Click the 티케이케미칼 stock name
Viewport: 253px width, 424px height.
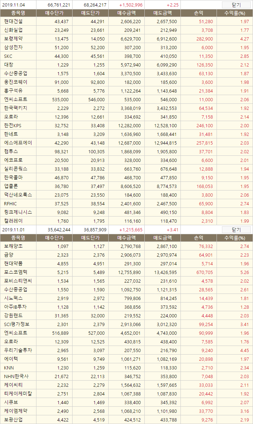pos(18,394)
